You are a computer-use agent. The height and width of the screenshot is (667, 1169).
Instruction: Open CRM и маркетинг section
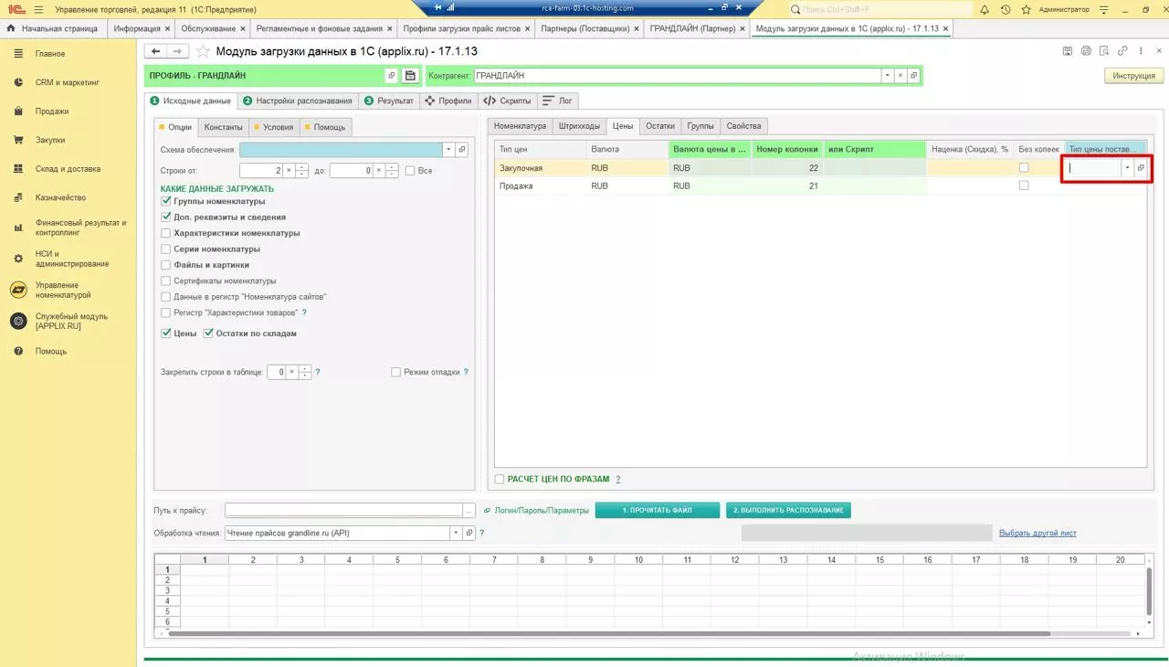[67, 82]
